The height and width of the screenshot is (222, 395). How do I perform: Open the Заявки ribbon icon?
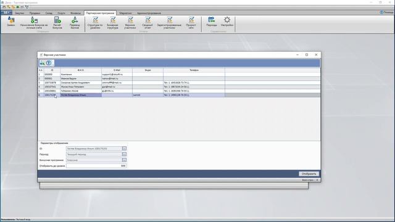11,22
